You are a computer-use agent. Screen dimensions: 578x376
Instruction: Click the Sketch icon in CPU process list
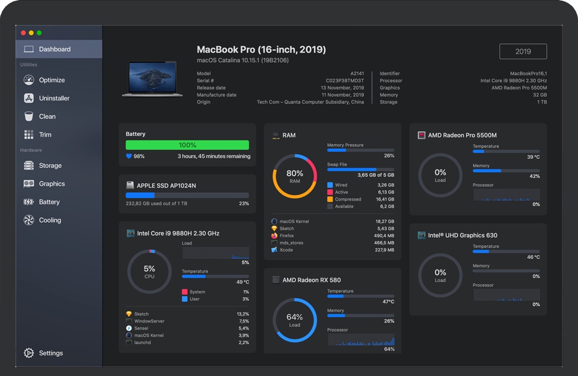[x=129, y=314]
